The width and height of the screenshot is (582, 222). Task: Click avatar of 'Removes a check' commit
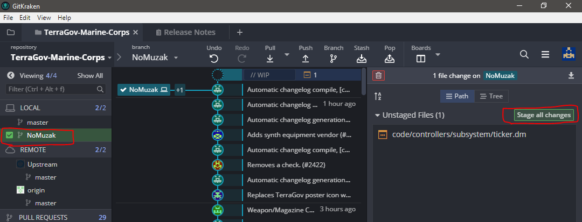(x=218, y=164)
